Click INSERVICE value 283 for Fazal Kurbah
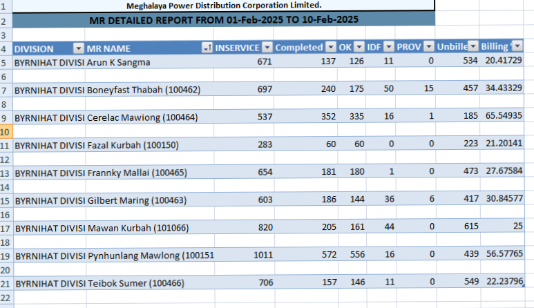Screen dimensions: 534x308 click(x=244, y=144)
